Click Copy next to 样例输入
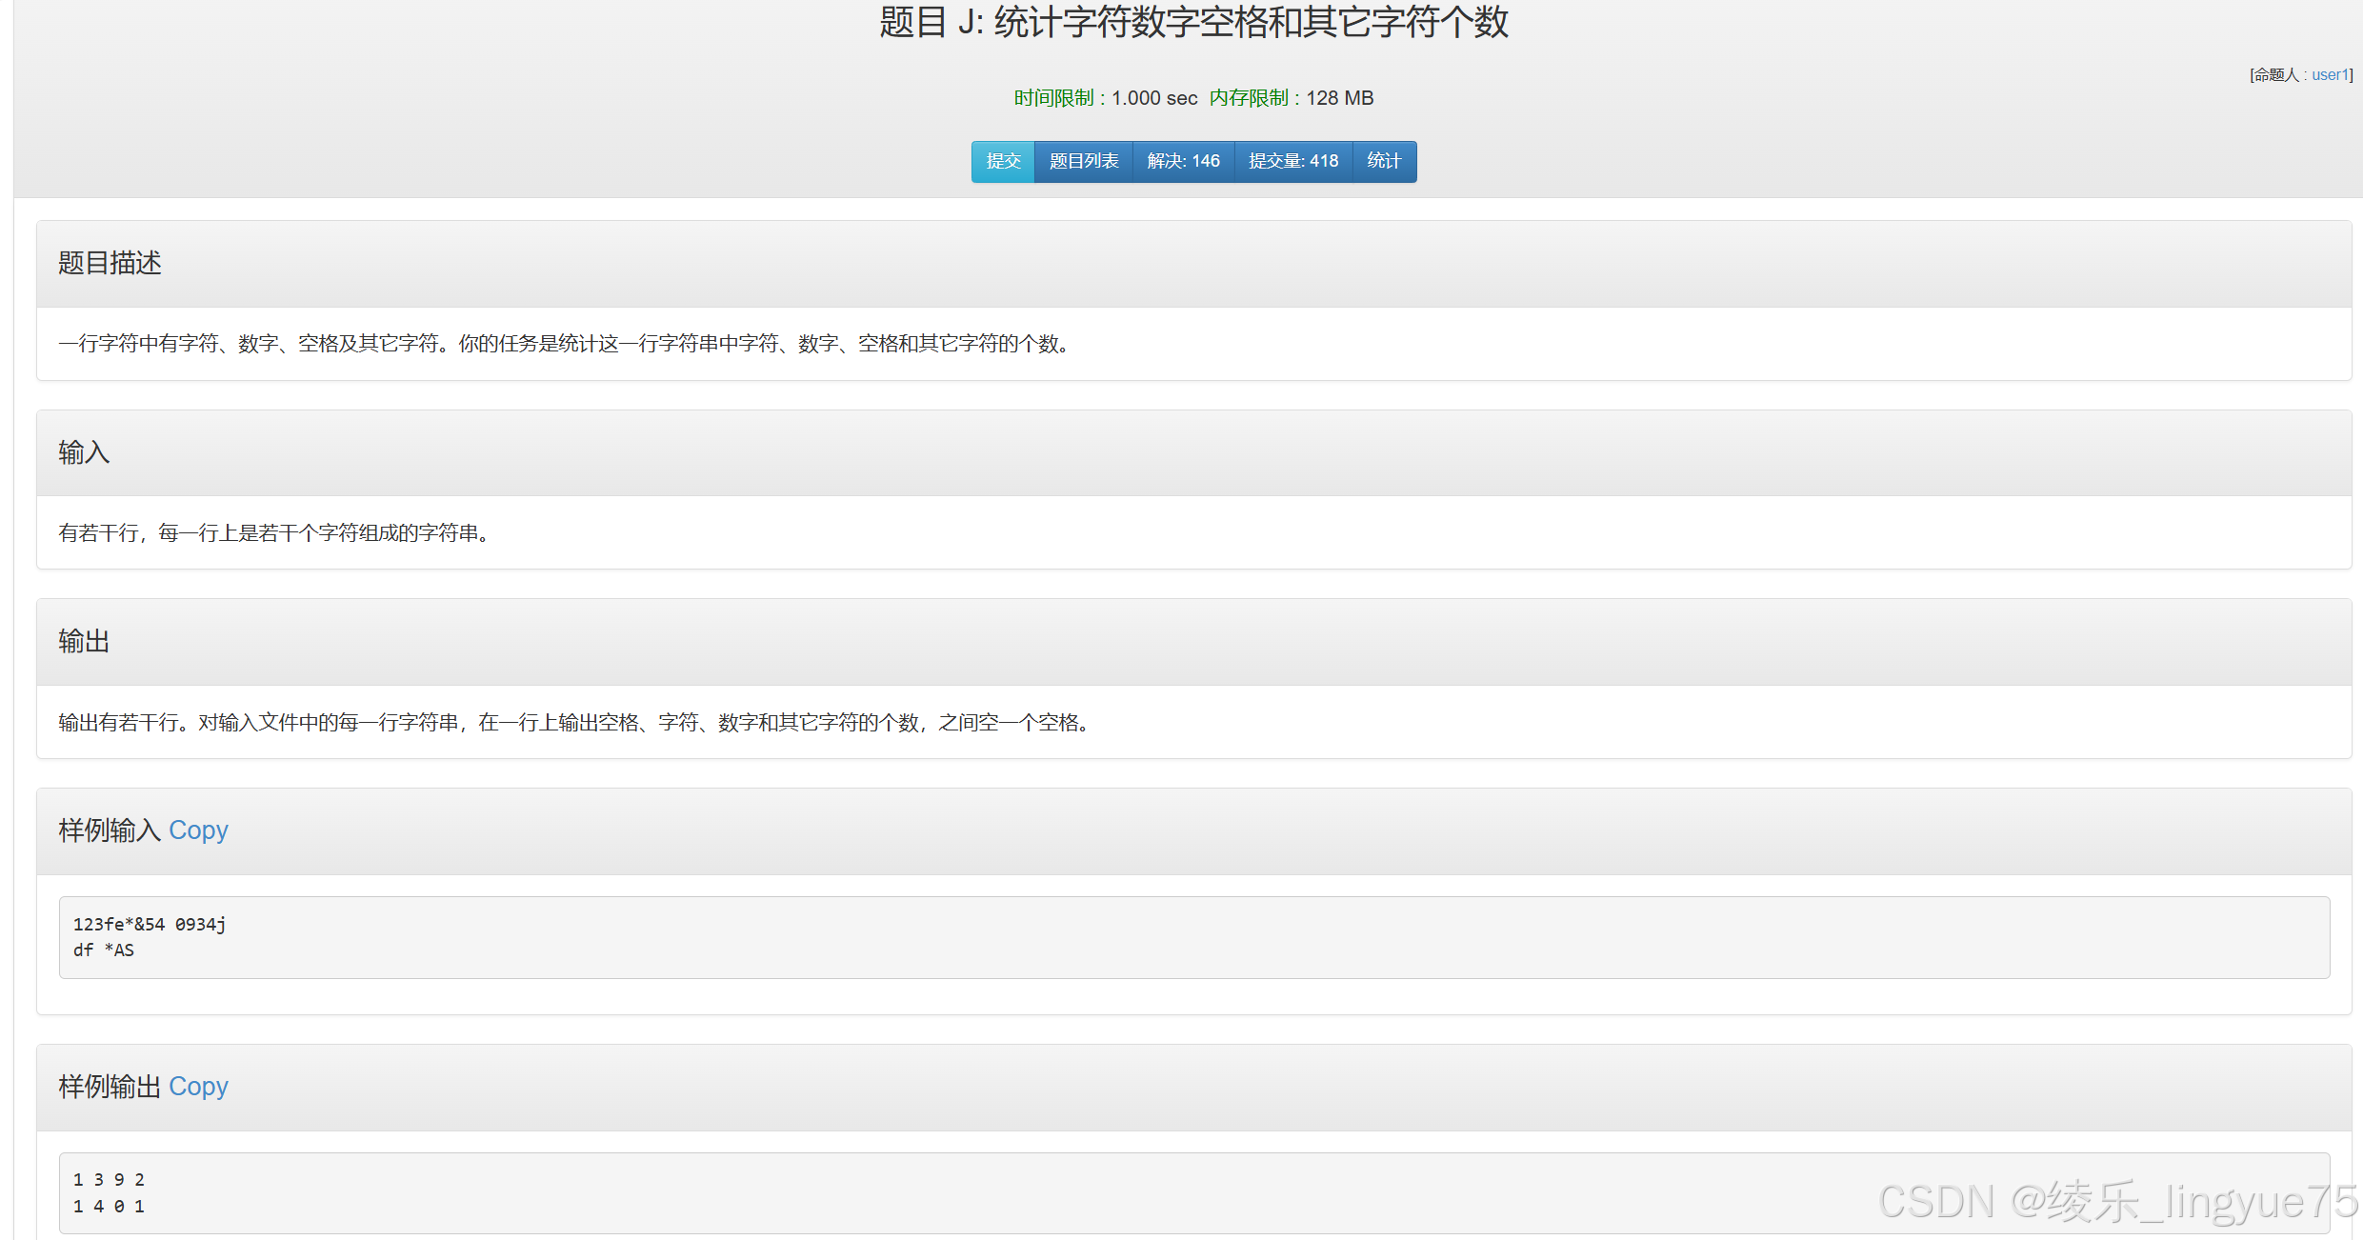Image resolution: width=2363 pixels, height=1240 pixels. tap(198, 830)
